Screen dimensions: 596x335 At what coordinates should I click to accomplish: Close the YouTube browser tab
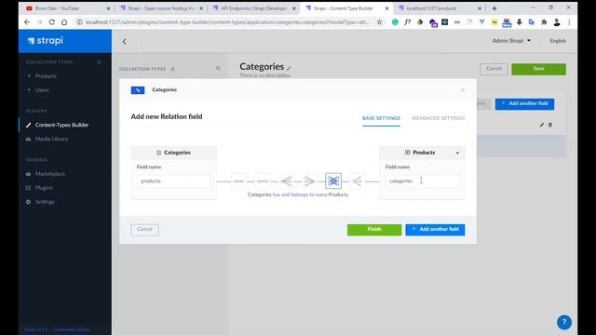[108, 8]
